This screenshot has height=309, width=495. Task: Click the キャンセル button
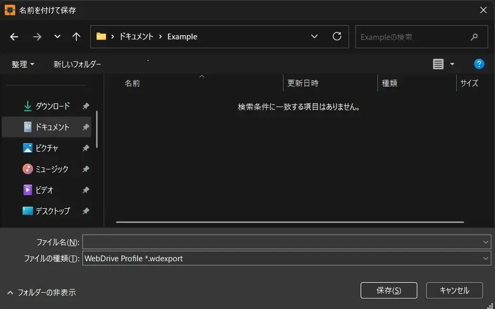(x=454, y=290)
